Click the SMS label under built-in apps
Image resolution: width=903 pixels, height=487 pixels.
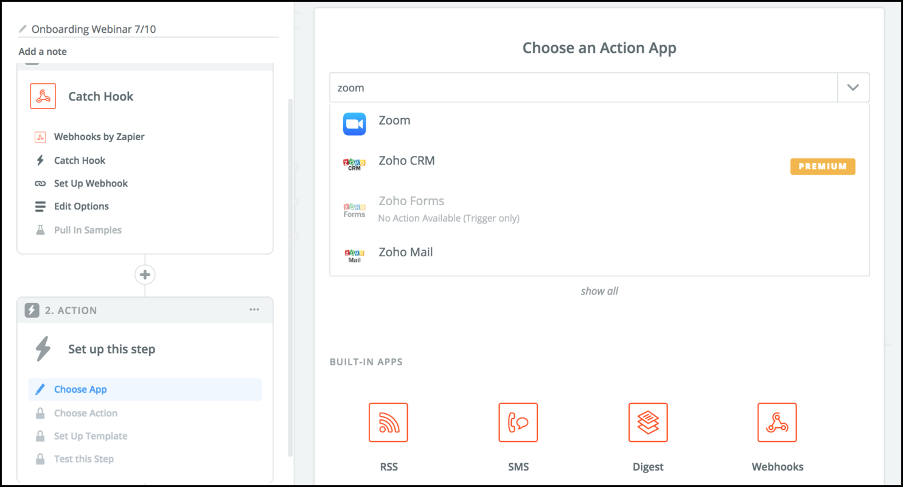tap(518, 467)
